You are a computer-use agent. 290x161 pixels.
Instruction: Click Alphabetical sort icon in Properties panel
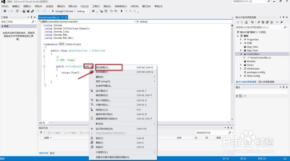(241, 96)
